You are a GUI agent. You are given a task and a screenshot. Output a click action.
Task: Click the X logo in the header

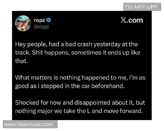tap(124, 20)
